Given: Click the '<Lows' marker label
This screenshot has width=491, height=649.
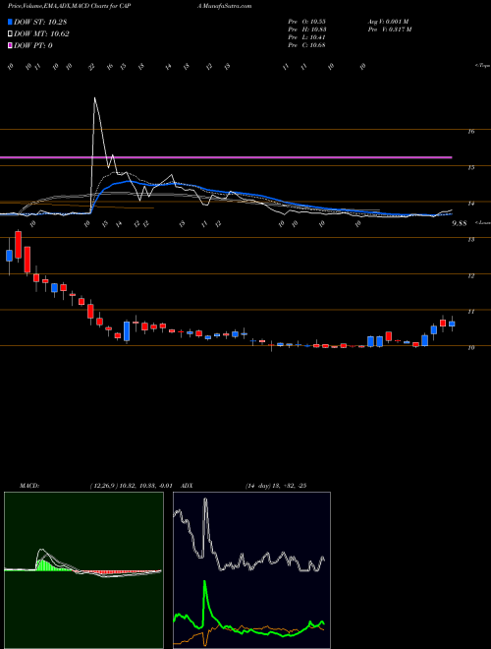Looking at the screenshot, I should tap(483, 222).
